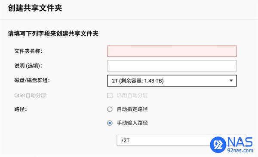Click the 路径: field label
Viewport: 258px width, 157px height.
21,109
